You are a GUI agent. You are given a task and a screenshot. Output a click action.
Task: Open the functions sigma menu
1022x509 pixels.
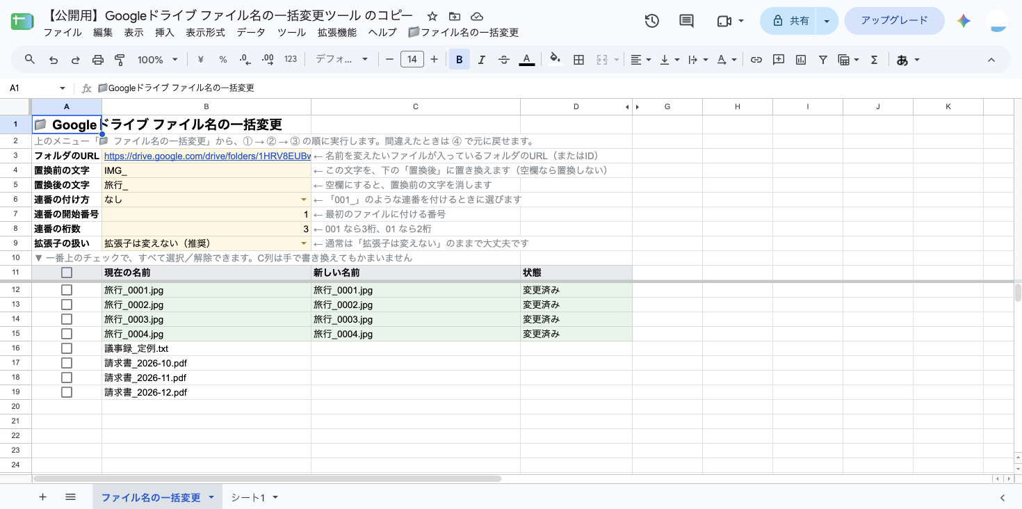pyautogui.click(x=875, y=60)
